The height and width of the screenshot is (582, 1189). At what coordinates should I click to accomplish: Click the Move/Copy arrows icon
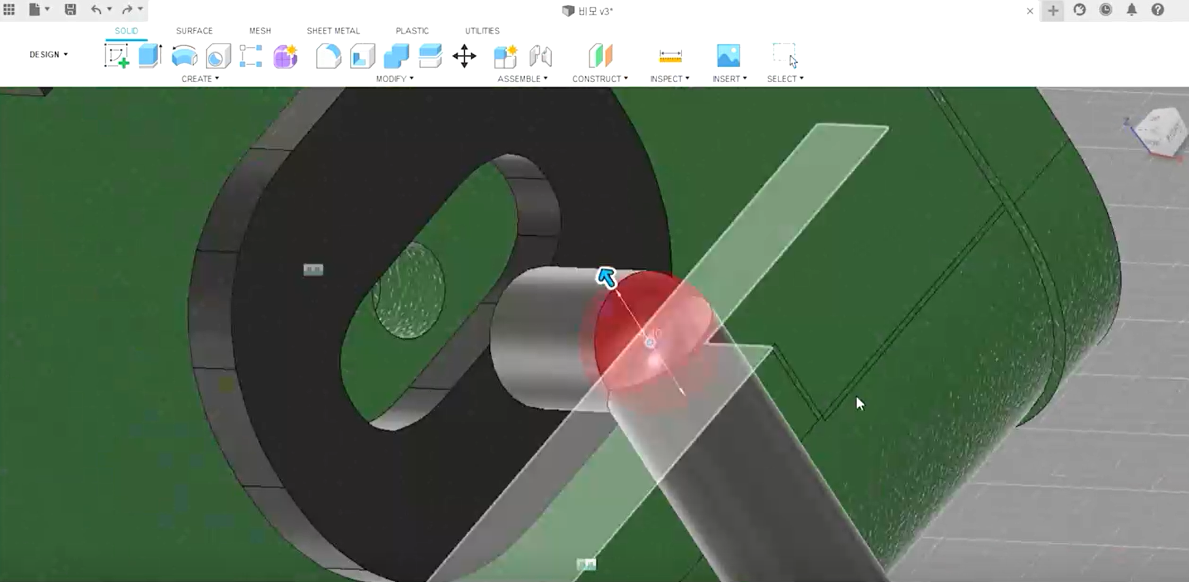[464, 56]
